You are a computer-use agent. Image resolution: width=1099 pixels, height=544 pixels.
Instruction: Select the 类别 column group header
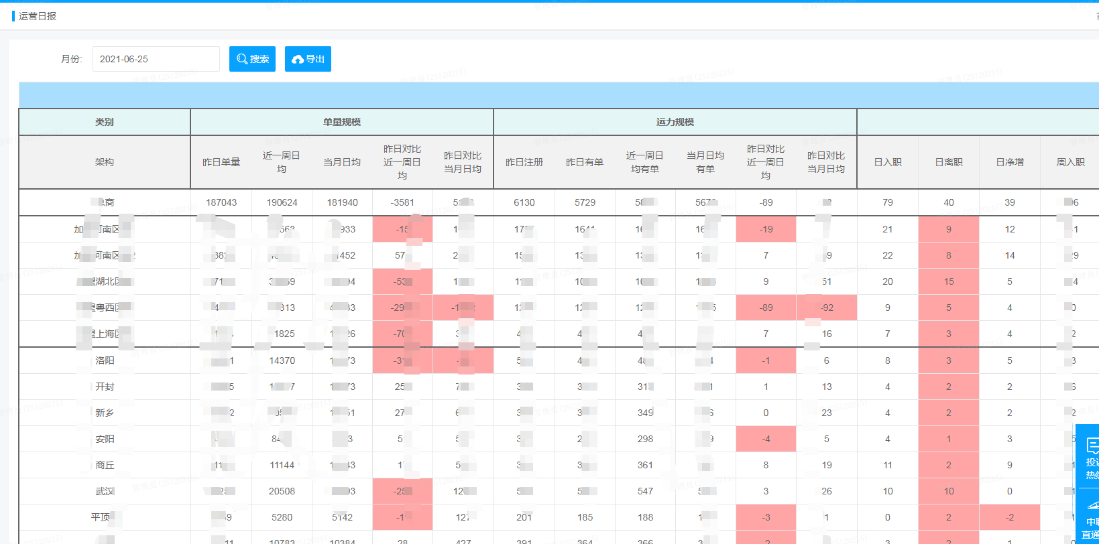point(105,122)
